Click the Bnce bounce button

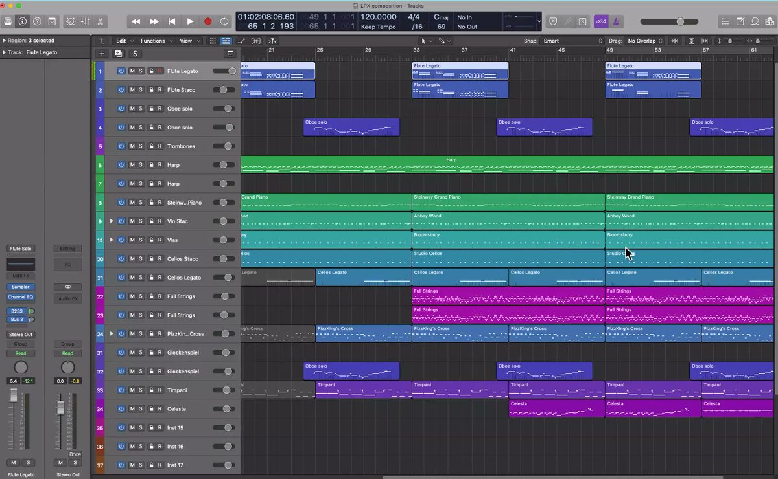tap(75, 454)
